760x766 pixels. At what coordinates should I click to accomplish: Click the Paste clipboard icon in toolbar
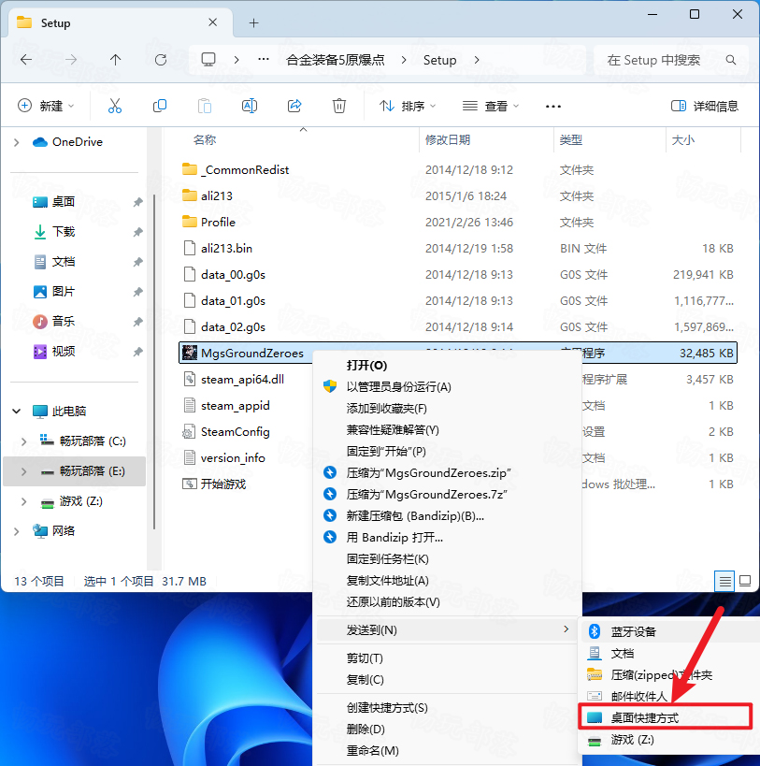pos(205,106)
